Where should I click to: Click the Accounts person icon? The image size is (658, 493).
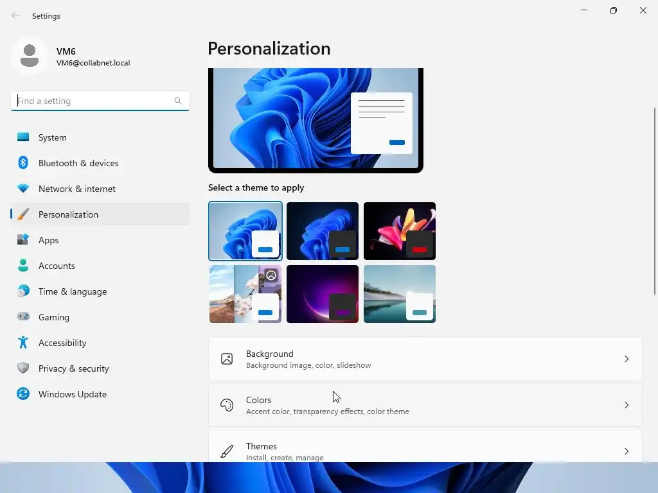pos(23,265)
